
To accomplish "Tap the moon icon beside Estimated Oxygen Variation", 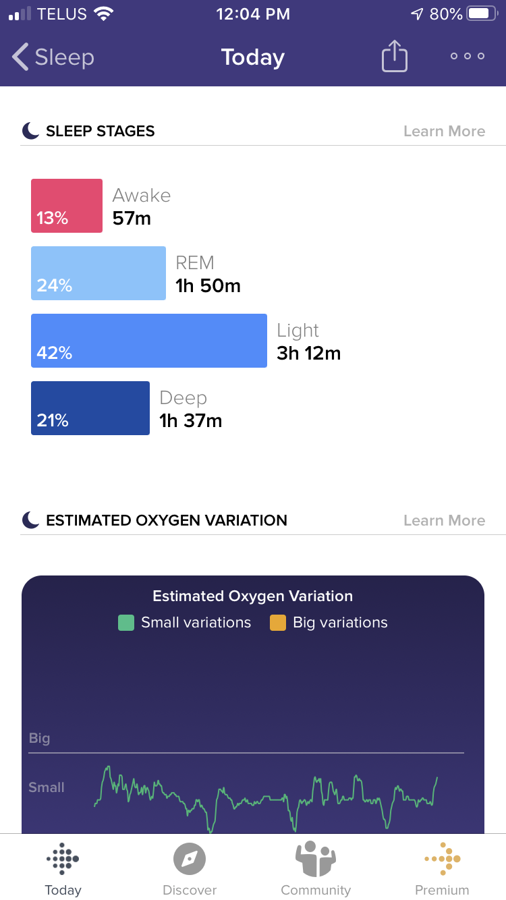I will 30,520.
